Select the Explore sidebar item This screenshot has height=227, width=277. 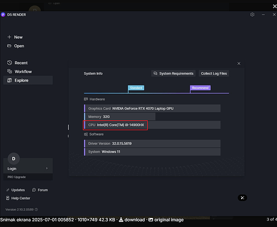coord(28,81)
